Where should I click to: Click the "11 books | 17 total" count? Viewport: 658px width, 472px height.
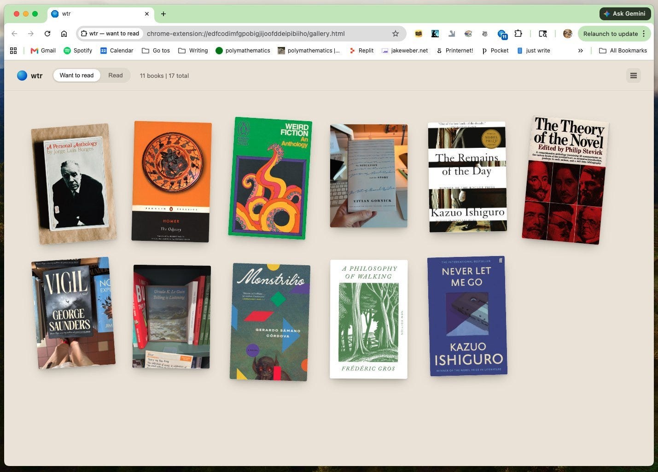pyautogui.click(x=164, y=76)
